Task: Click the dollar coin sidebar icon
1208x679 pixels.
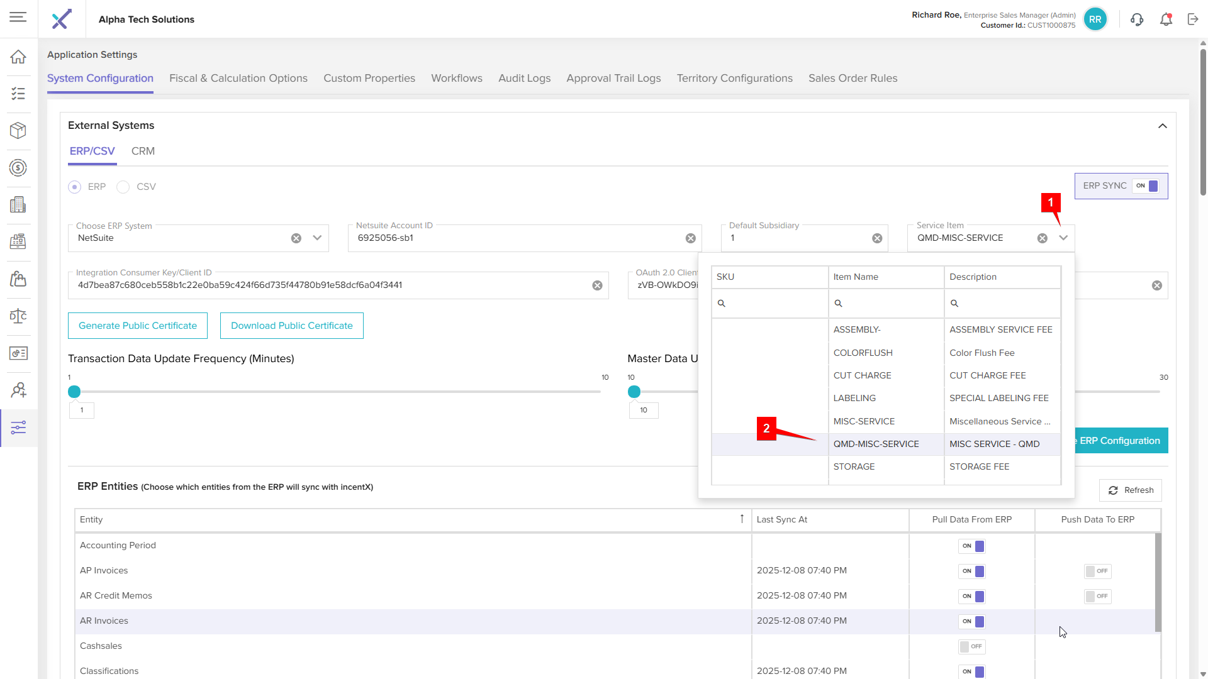Action: click(x=18, y=168)
